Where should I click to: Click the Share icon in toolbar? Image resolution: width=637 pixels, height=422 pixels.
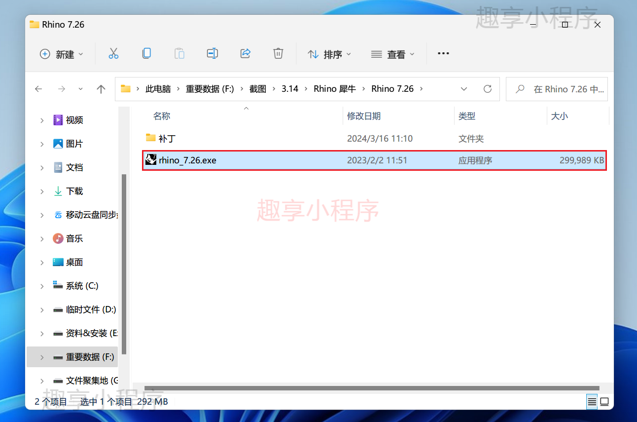[246, 53]
